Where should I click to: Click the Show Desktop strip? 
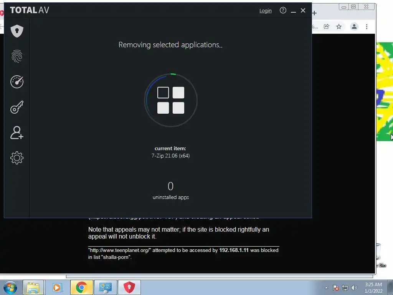390,288
